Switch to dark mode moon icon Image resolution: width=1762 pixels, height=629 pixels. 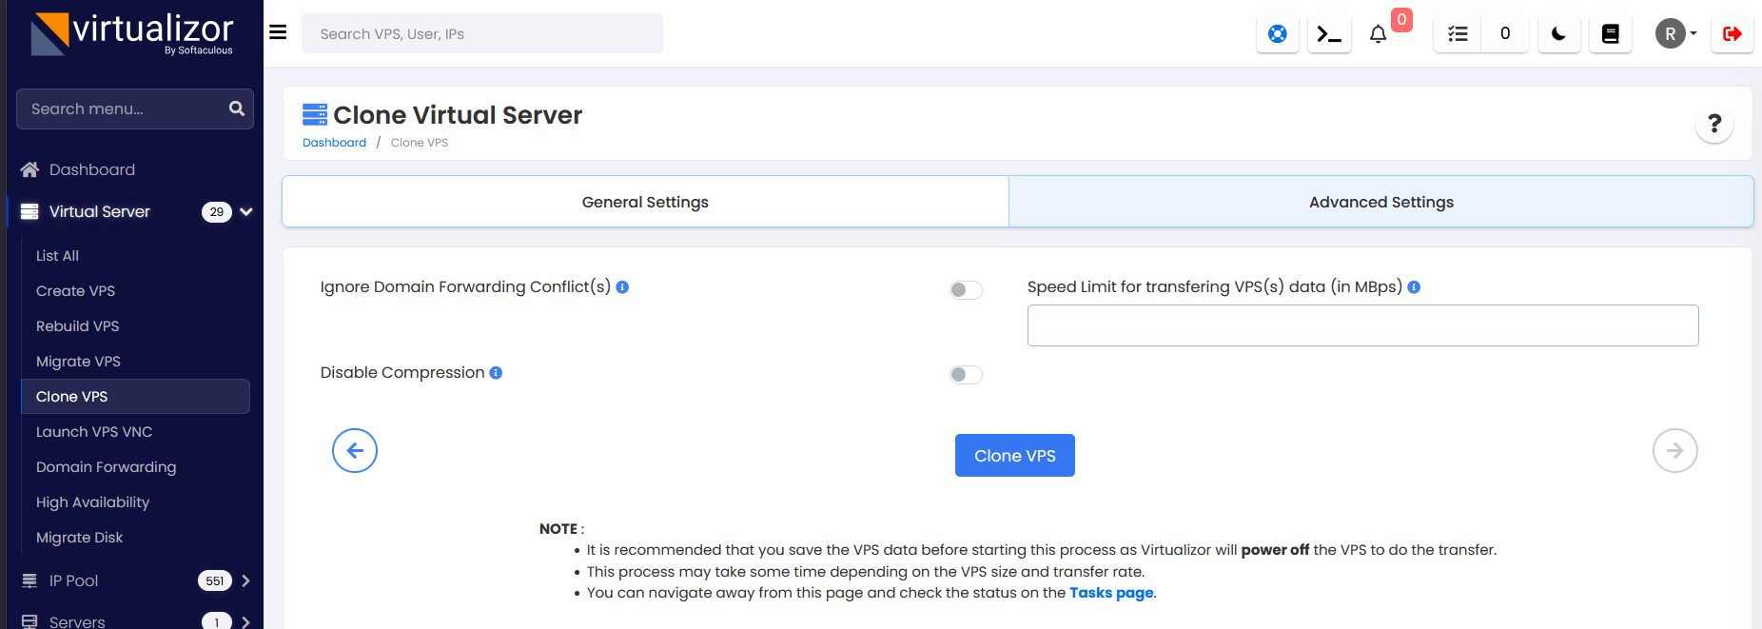click(1558, 34)
